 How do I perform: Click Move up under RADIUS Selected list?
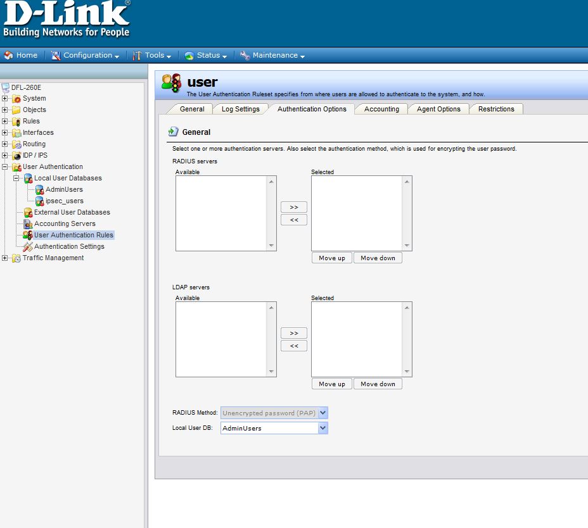(x=332, y=258)
